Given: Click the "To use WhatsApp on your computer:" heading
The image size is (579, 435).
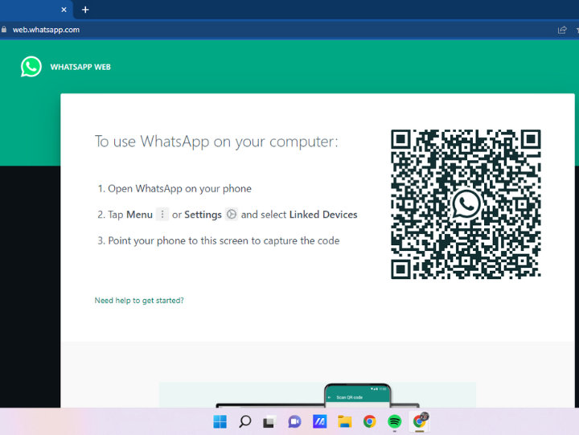Looking at the screenshot, I should (x=216, y=142).
